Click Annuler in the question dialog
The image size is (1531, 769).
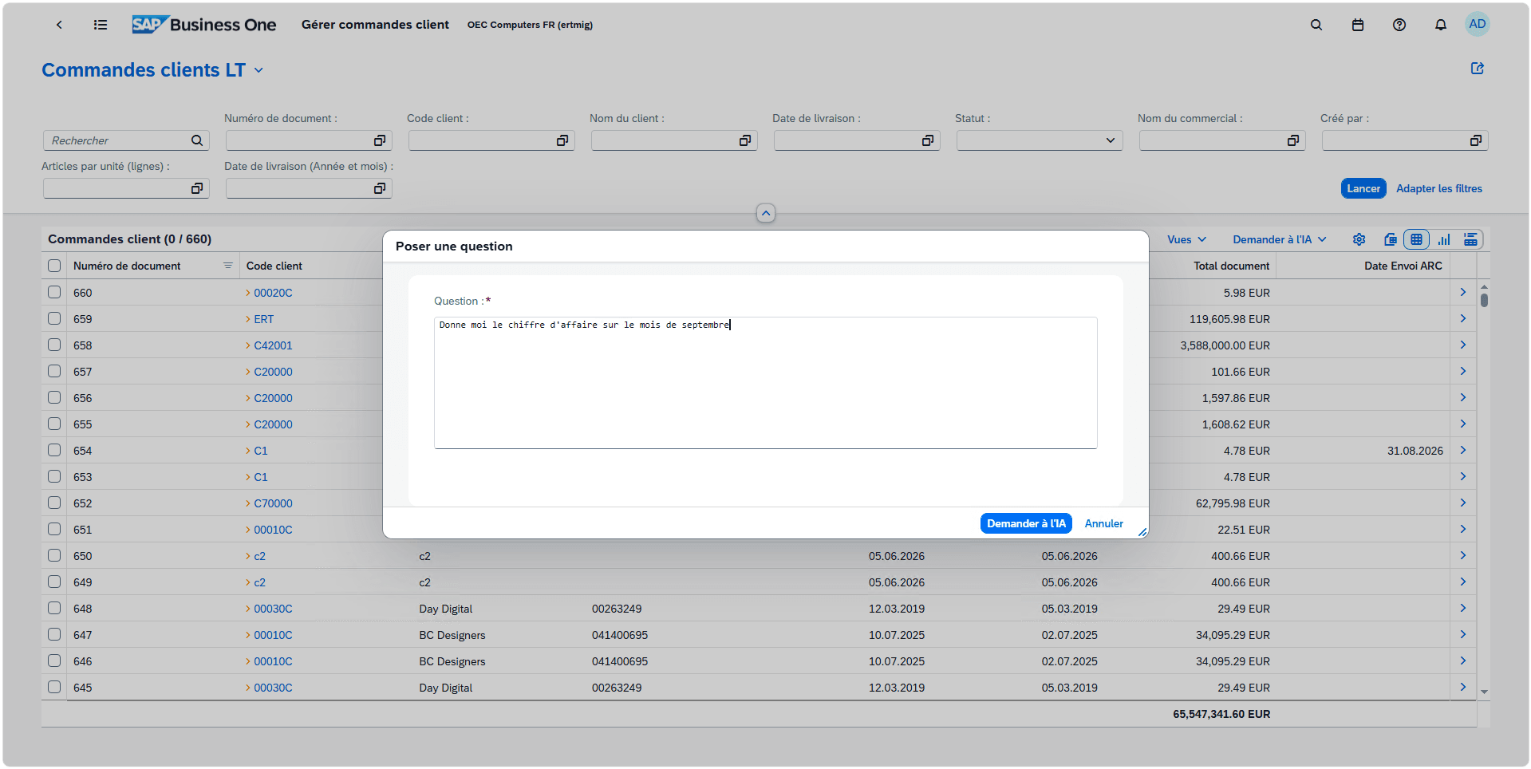pyautogui.click(x=1103, y=523)
